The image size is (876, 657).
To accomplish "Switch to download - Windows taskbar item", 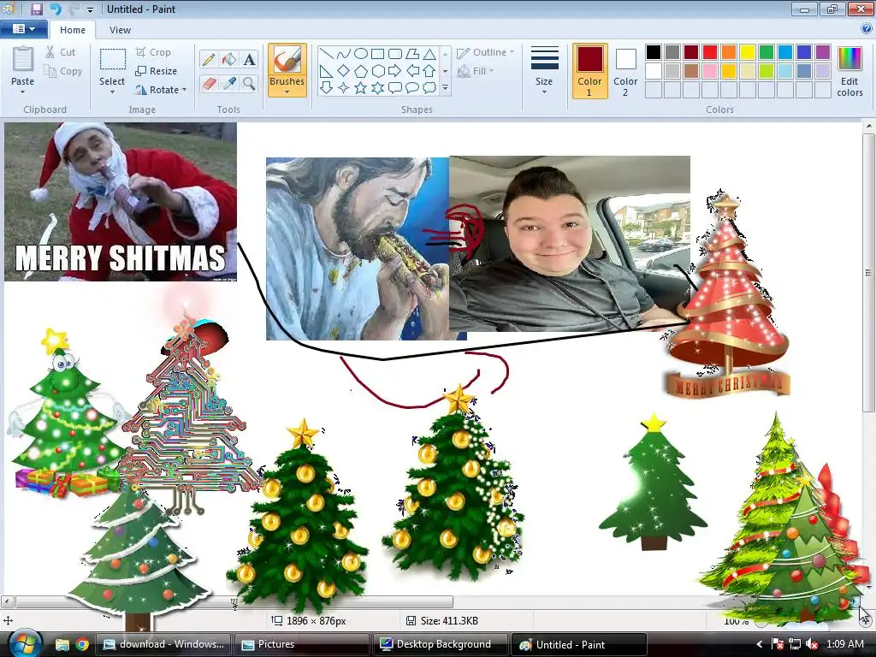I will [164, 644].
